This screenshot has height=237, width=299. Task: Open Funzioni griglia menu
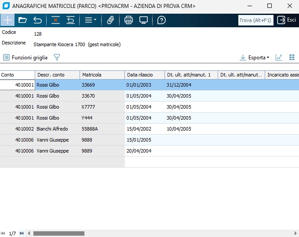pos(26,58)
